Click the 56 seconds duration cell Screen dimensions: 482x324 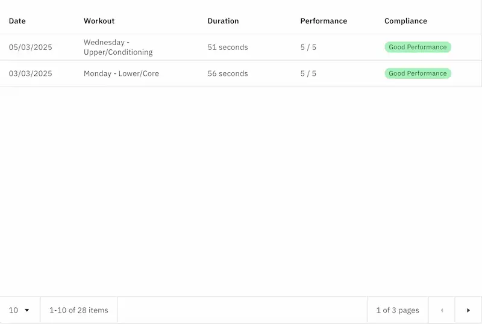pos(228,74)
